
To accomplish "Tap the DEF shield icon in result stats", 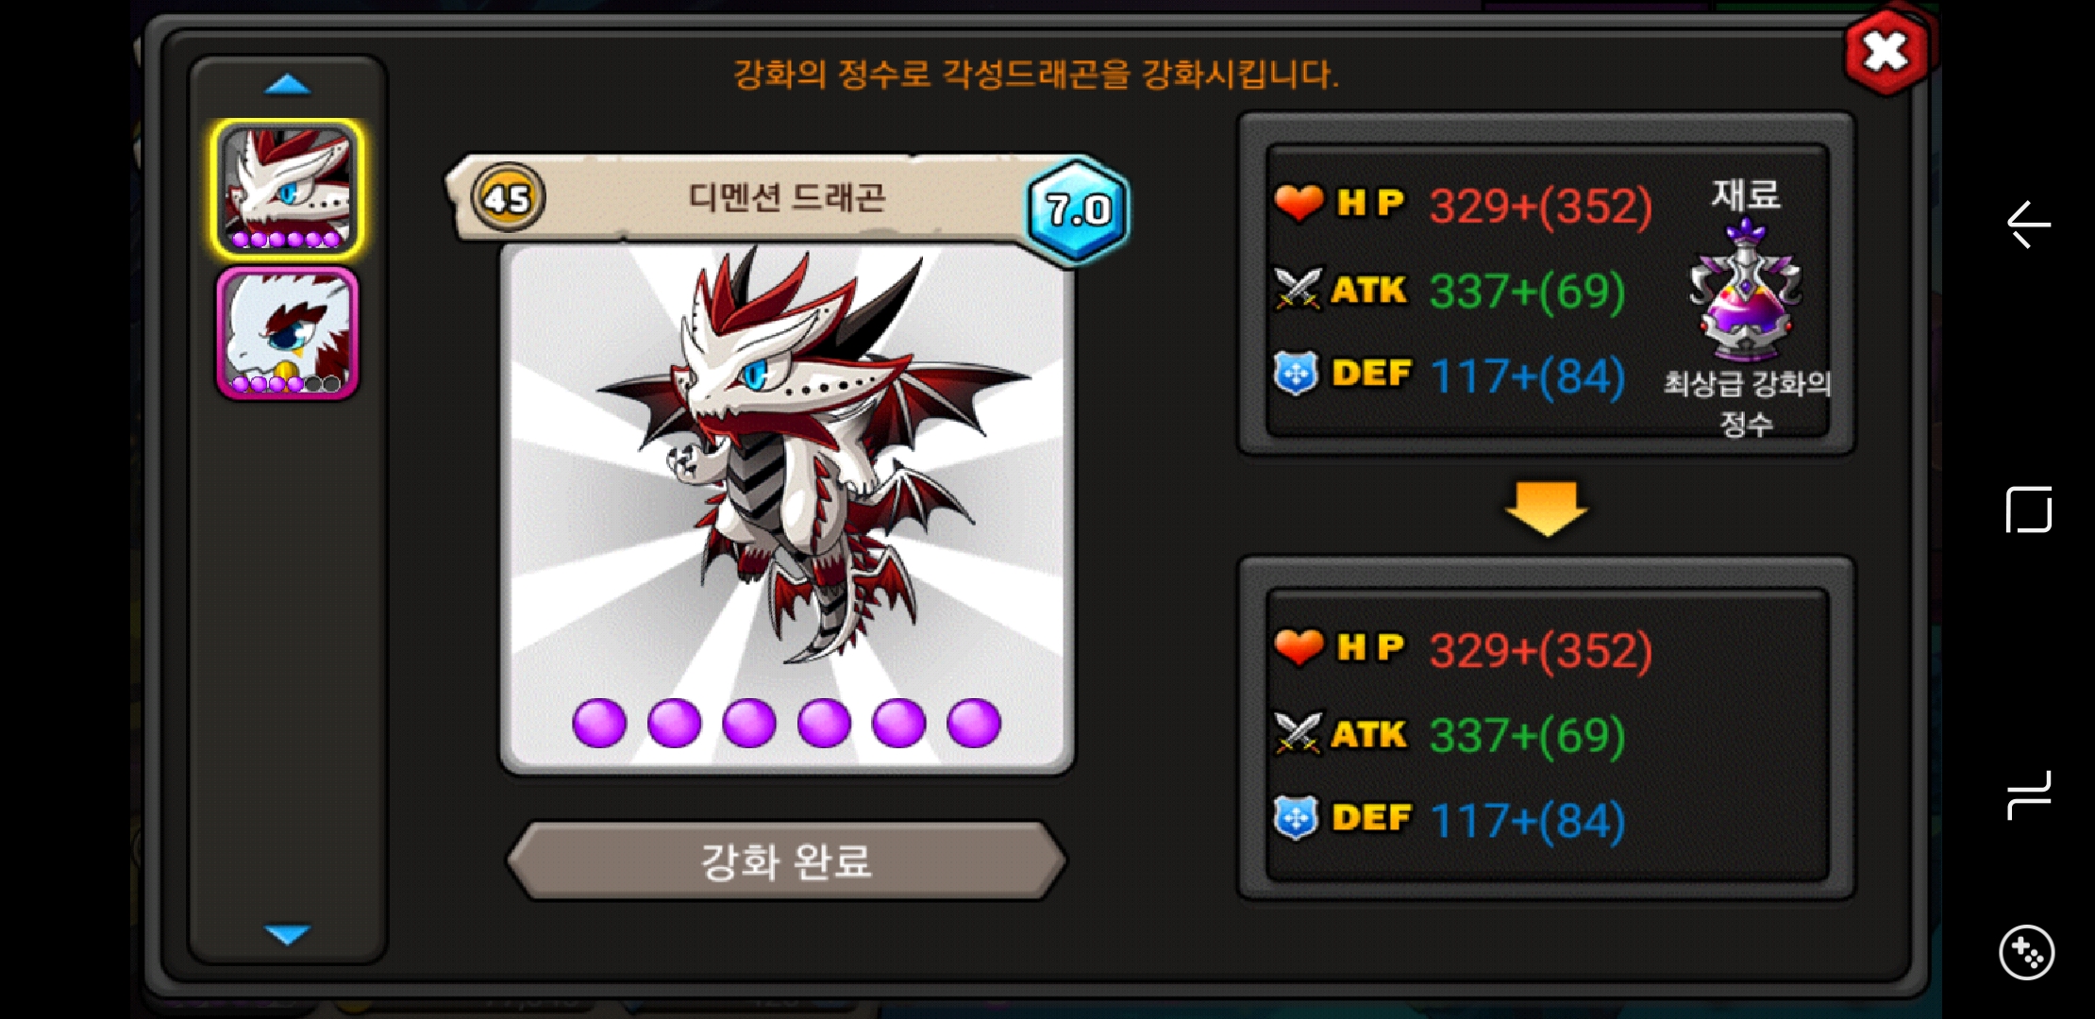I will click(1297, 818).
